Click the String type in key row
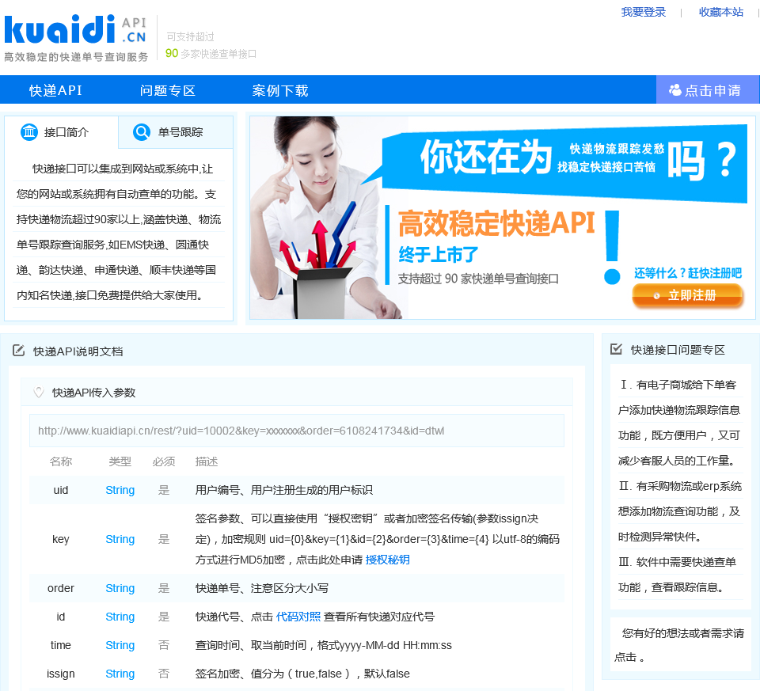This screenshot has height=691, width=760. (120, 539)
